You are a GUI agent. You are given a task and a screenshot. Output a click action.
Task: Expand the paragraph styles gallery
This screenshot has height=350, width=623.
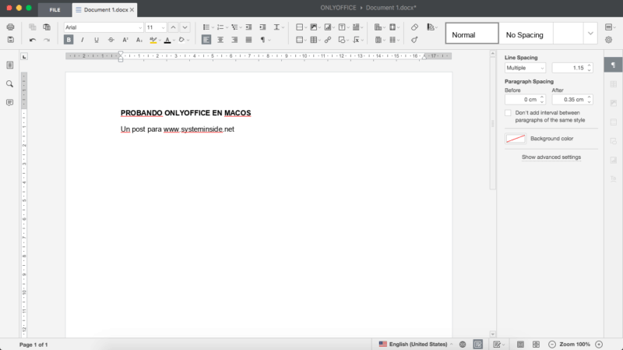(590, 33)
